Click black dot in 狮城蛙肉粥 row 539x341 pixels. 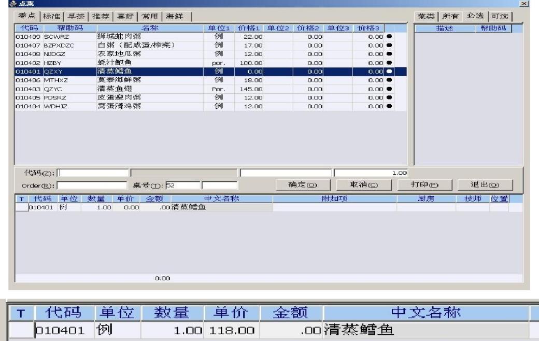(x=389, y=36)
